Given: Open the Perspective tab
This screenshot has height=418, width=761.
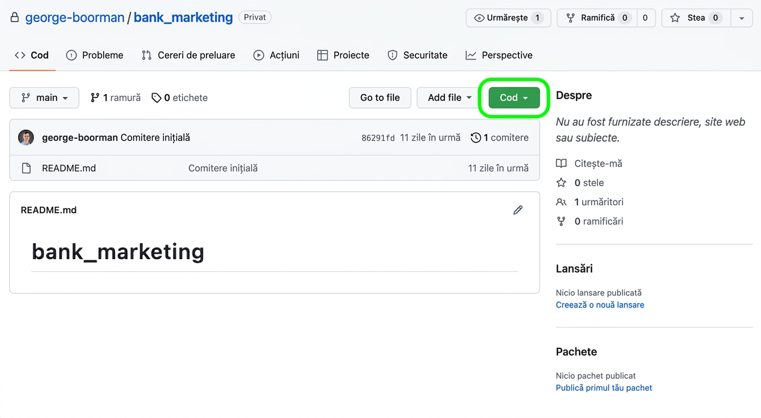Looking at the screenshot, I should coord(499,55).
